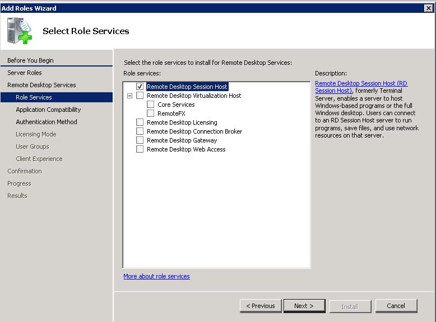Go to Before You Begin step
Screen dimensions: 436x322
click(30, 60)
